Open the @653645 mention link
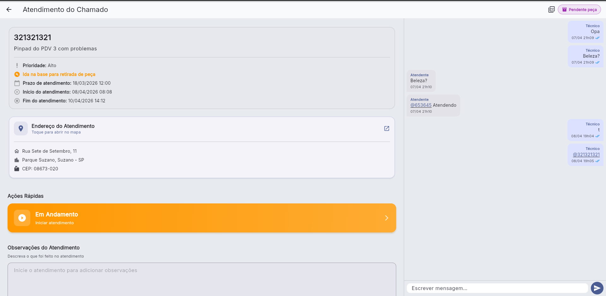This screenshot has width=606, height=296. pyautogui.click(x=421, y=105)
